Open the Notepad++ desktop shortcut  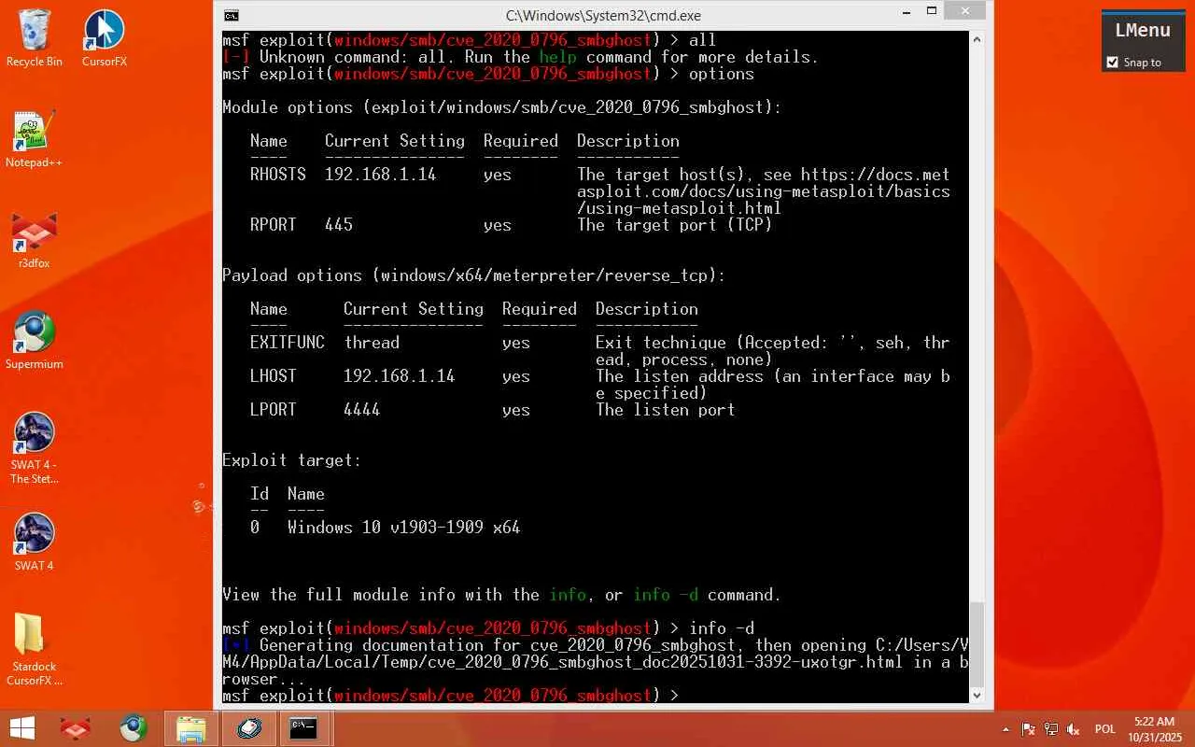point(35,139)
